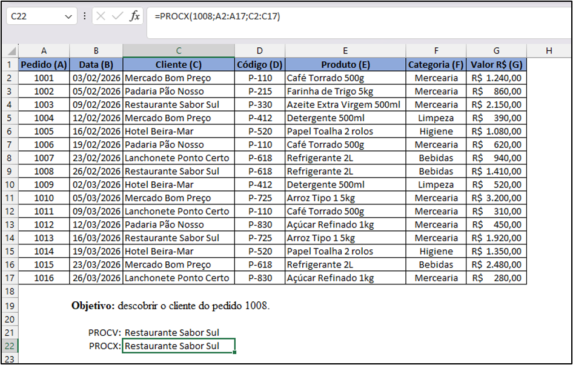Select the PROCX result cell C22
The image size is (573, 365).
[x=179, y=346]
